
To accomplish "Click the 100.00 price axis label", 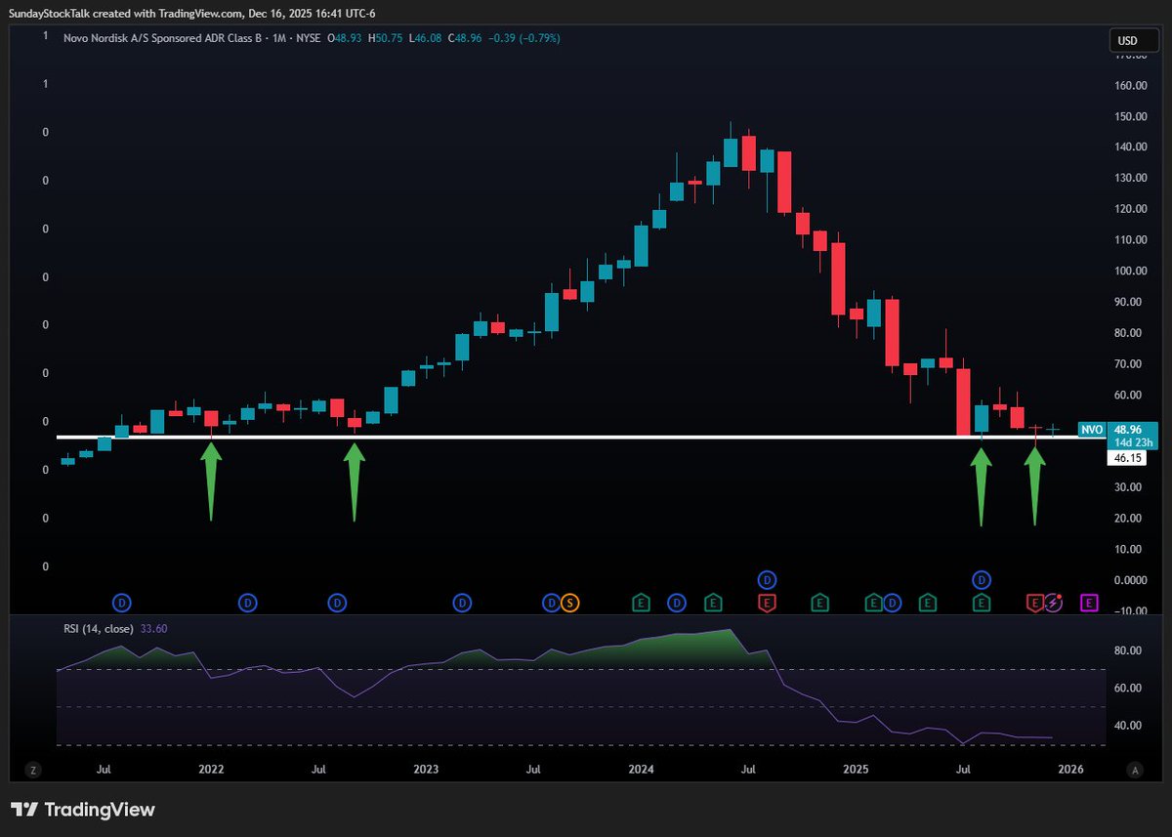I will click(1132, 271).
